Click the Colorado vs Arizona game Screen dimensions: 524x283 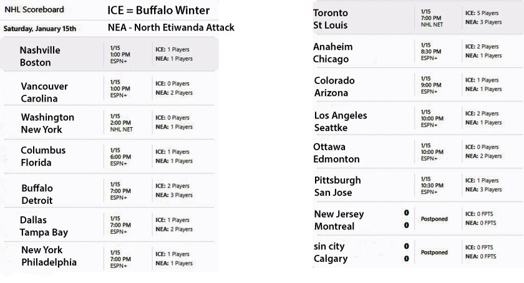tap(418, 85)
